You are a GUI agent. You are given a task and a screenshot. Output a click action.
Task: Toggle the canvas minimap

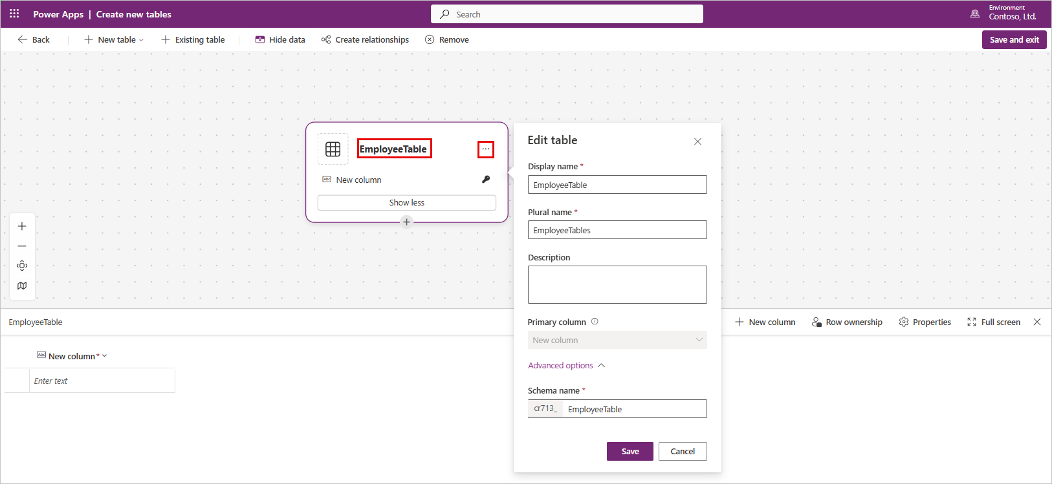pos(22,286)
